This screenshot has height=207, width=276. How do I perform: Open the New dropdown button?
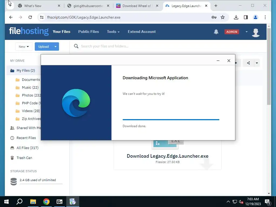[x=24, y=46]
